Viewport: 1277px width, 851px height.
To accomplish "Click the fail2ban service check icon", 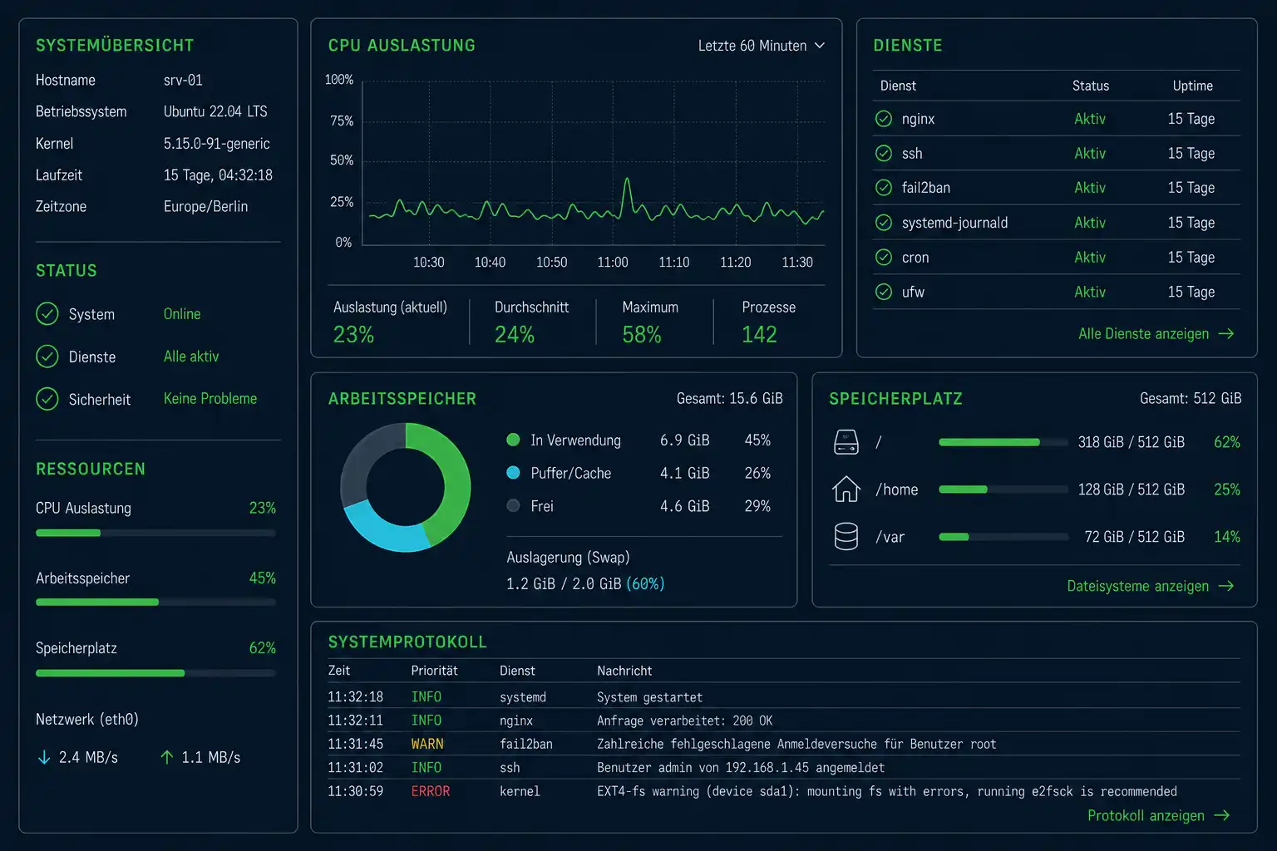I will [884, 188].
